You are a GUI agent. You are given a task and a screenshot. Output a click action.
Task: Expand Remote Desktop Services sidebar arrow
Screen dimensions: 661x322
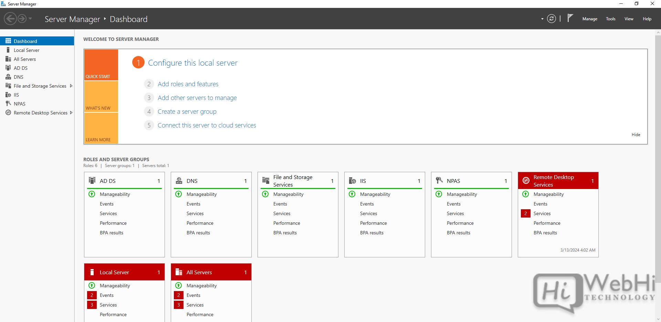click(71, 113)
